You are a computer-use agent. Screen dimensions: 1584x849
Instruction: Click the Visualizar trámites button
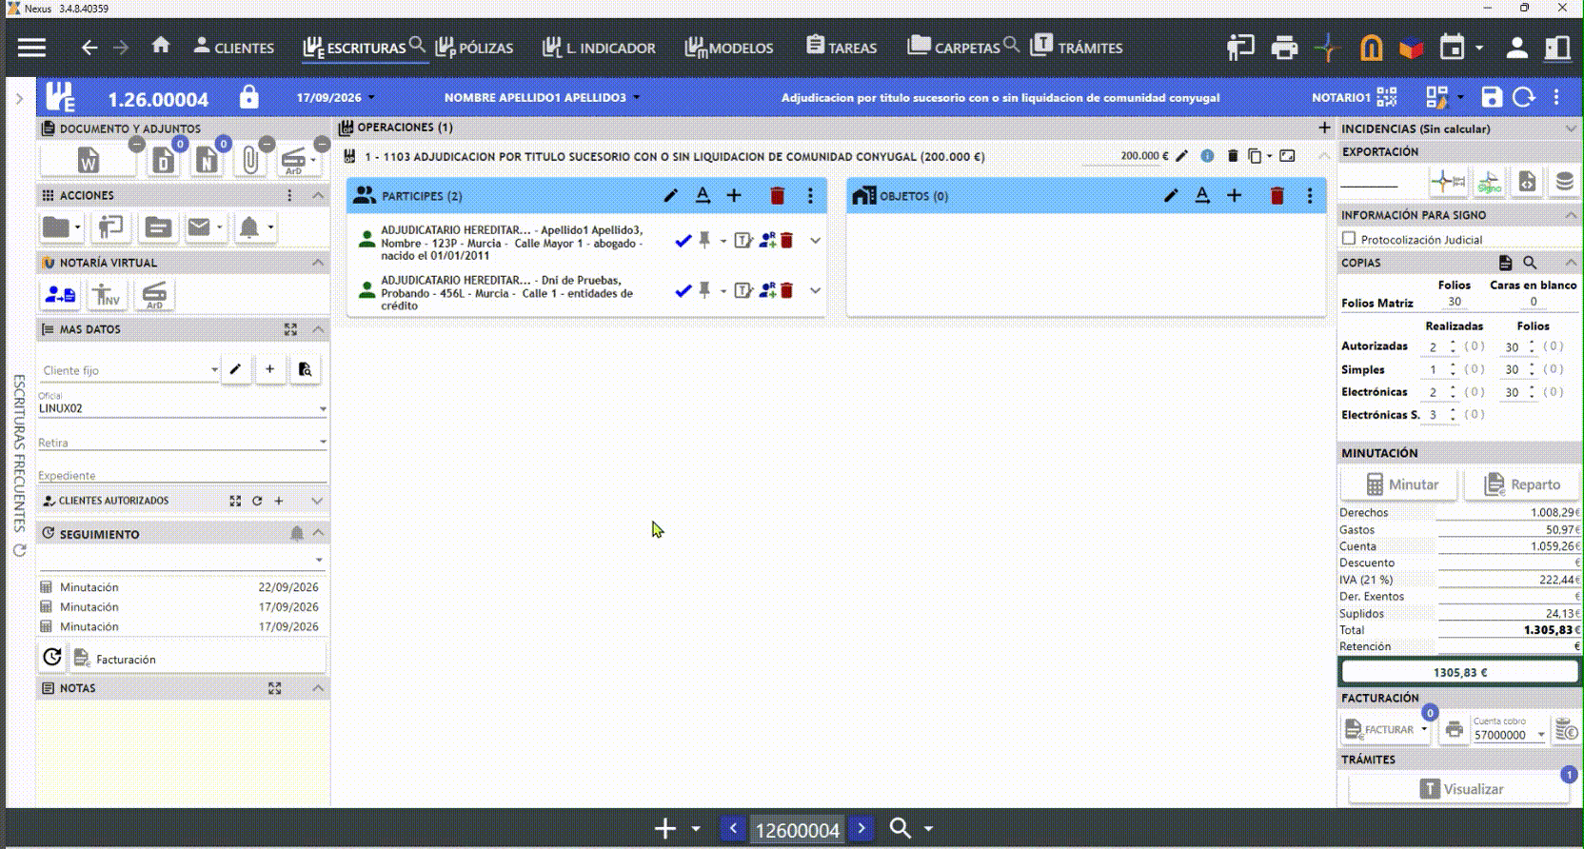click(1460, 789)
